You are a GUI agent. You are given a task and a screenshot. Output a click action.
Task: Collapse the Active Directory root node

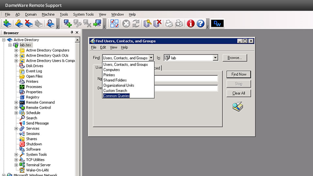pos(4,40)
